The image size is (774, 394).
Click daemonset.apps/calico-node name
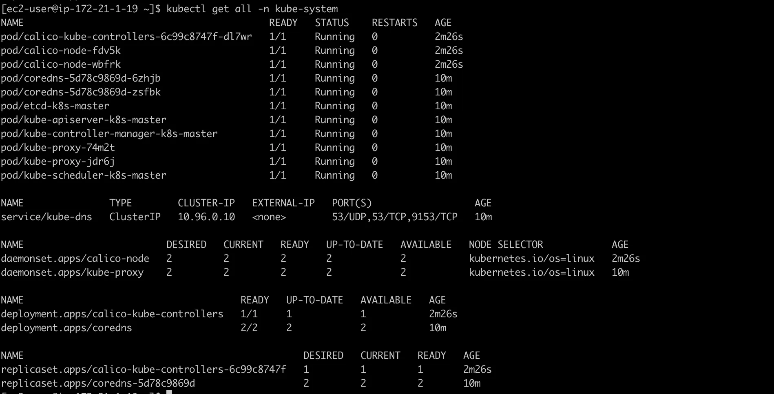tap(75, 259)
